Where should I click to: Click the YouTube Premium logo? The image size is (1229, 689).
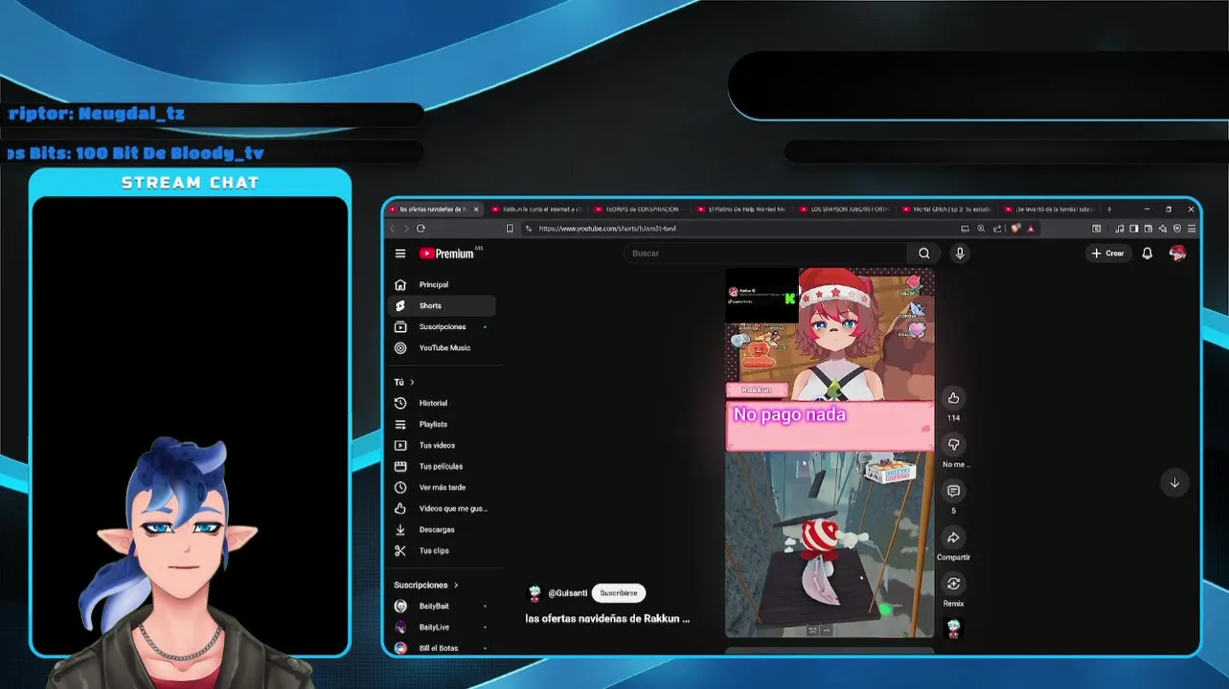tap(446, 254)
